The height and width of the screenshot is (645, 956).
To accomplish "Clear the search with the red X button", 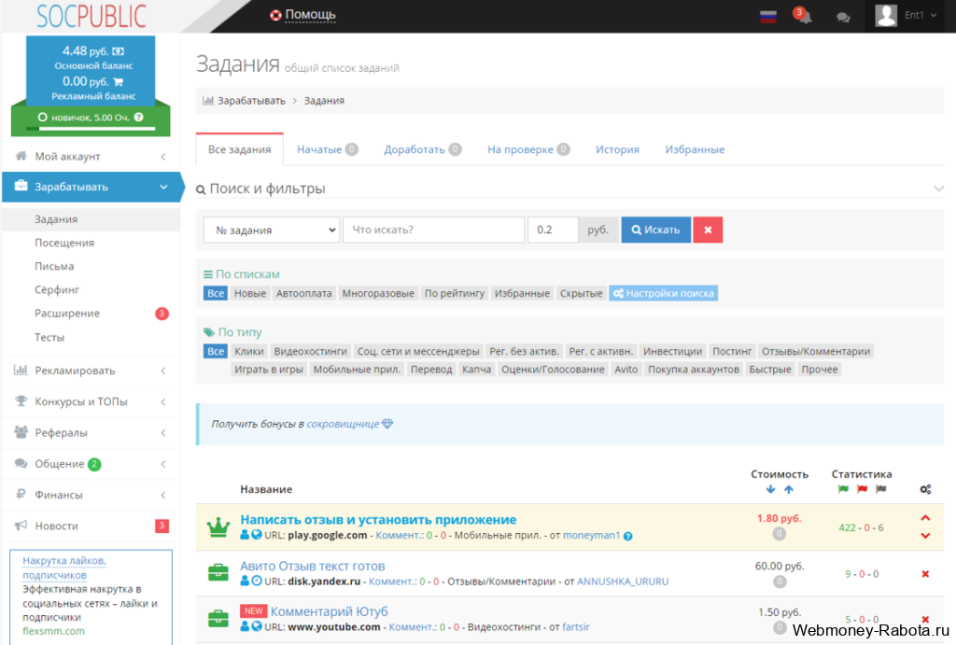I will click(x=708, y=230).
